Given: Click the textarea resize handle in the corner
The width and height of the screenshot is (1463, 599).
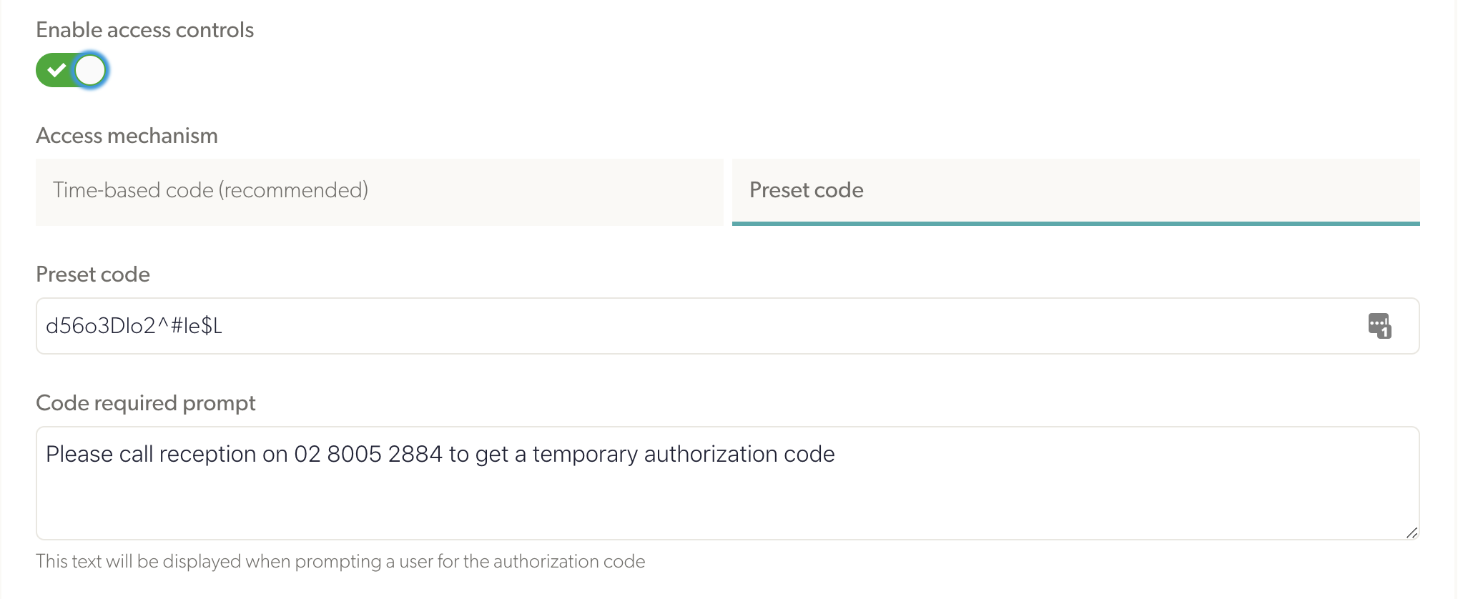Looking at the screenshot, I should pos(1412,533).
